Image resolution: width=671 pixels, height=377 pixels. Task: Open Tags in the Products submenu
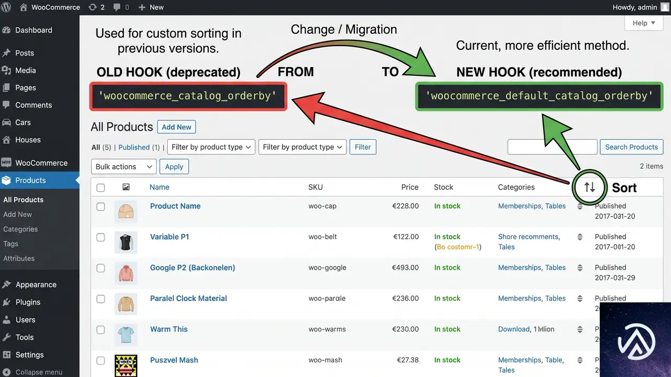(x=10, y=243)
